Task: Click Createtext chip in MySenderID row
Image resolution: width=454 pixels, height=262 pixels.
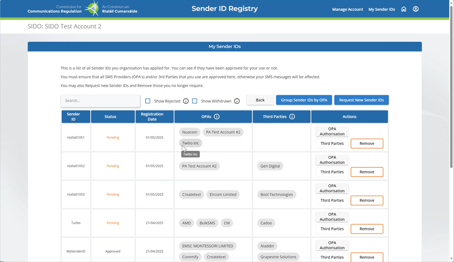Action: pos(216,257)
